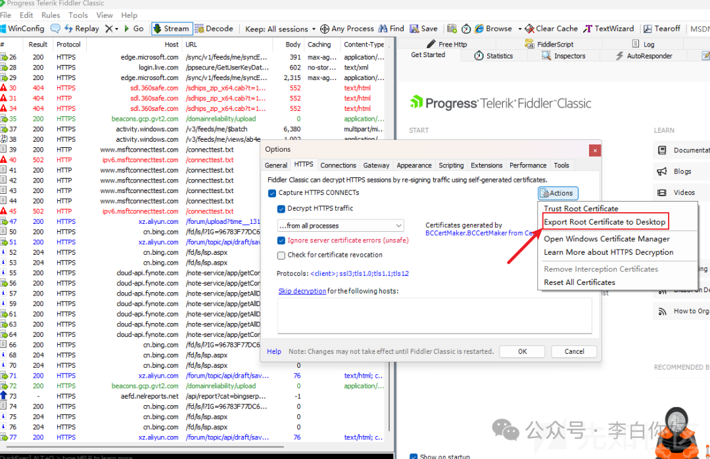
Task: Select session 30 sdl.360safe.com row
Action: tap(193, 88)
